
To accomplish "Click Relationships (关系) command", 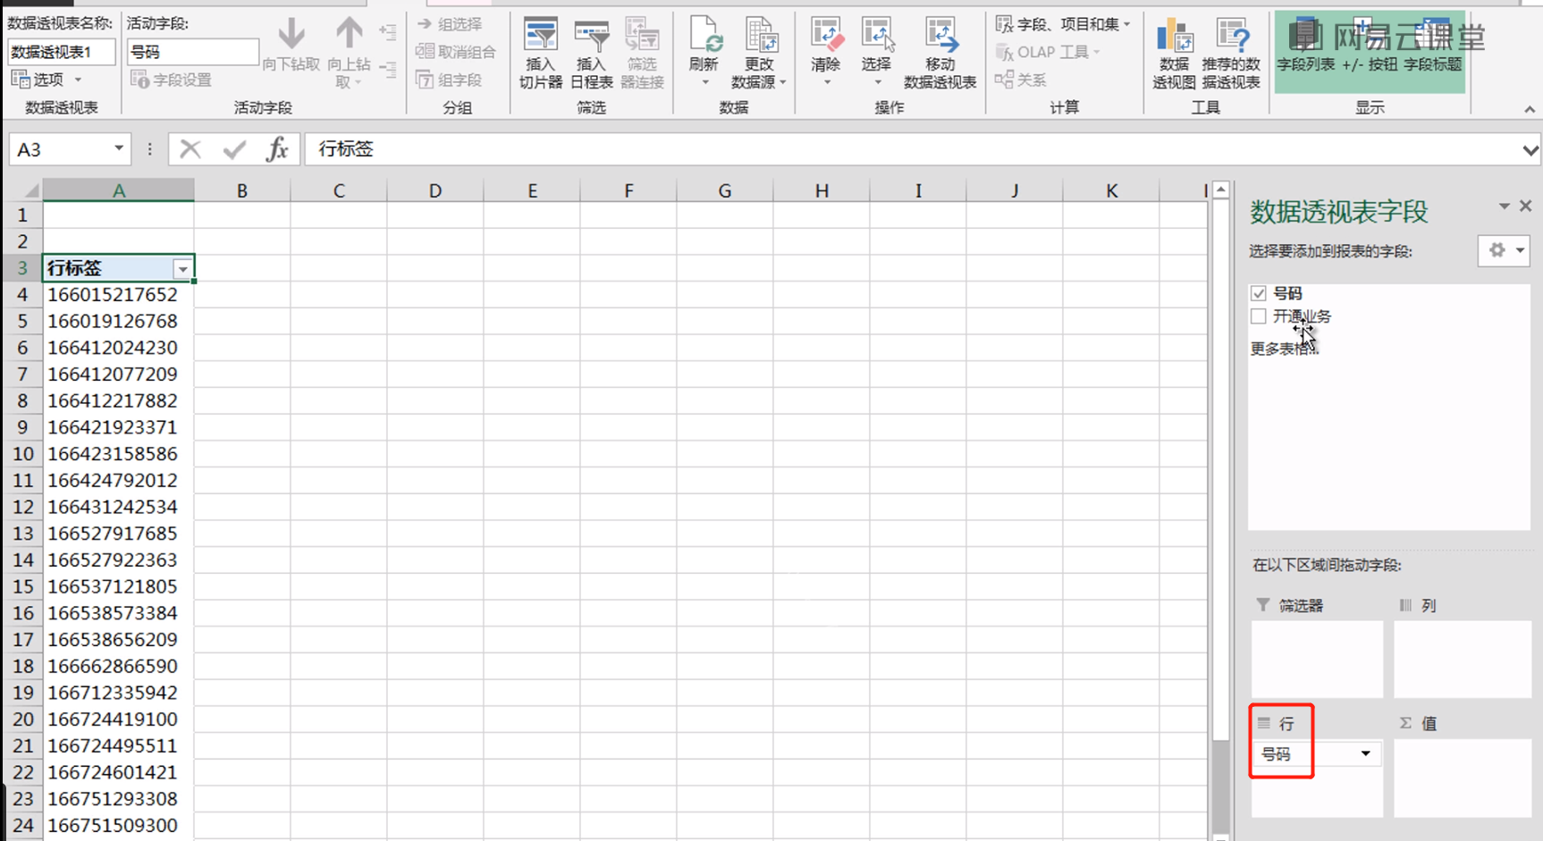I will point(1021,80).
